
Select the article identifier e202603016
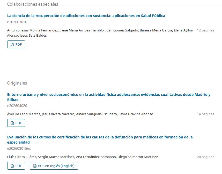pyautogui.click(x=17, y=22)
